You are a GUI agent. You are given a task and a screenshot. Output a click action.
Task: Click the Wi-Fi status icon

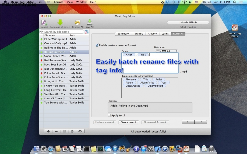(x=184, y=2)
